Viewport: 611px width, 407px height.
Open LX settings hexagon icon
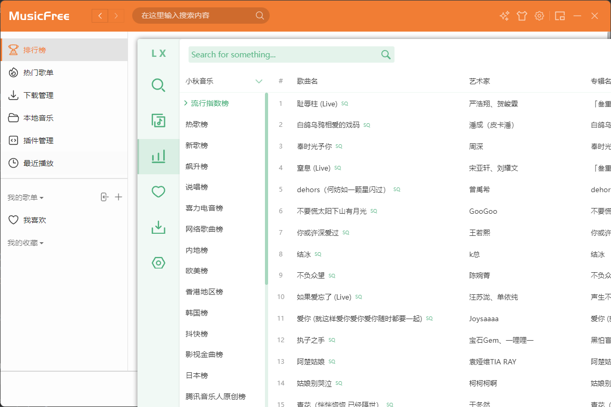pyautogui.click(x=157, y=262)
